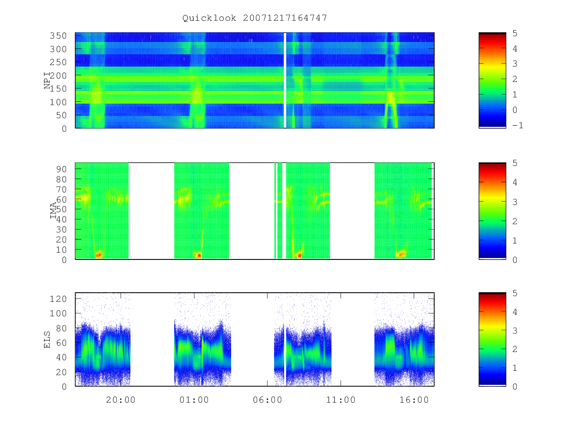Screen dimensions: 579x434
Task: Click the IMA axis label
Action: (x=54, y=211)
